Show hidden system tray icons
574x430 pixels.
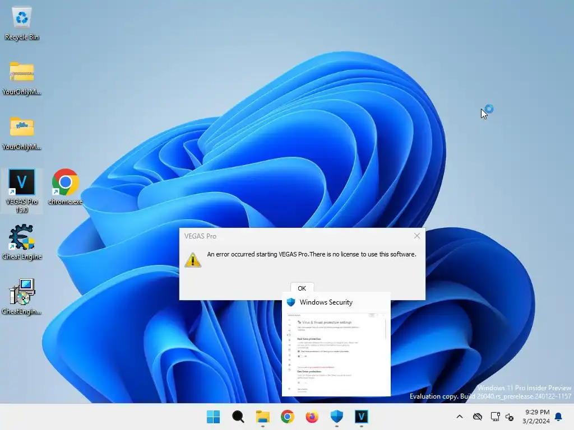click(x=460, y=417)
